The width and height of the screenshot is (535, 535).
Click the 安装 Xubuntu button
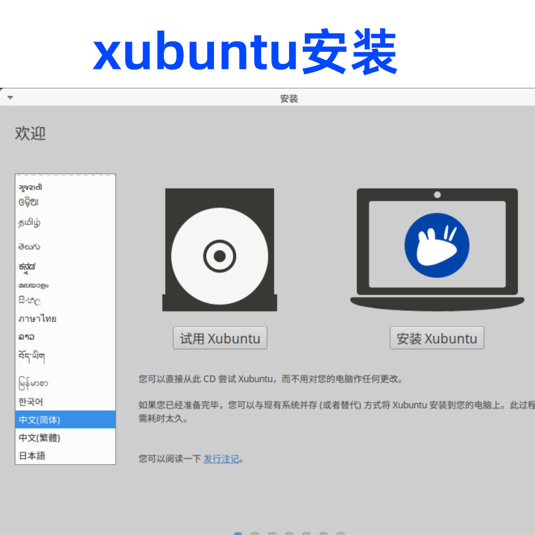(437, 338)
